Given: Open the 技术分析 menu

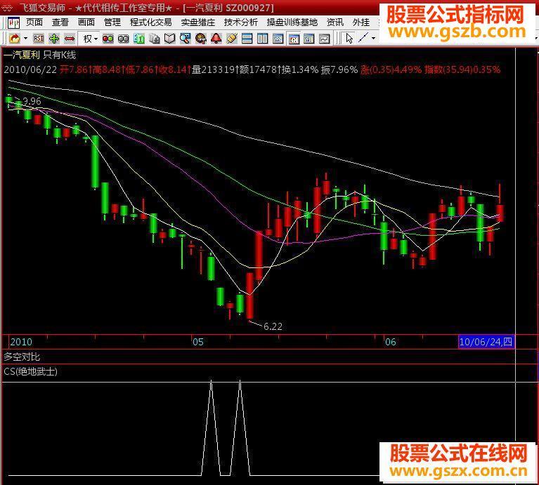Looking at the screenshot, I should tap(240, 22).
